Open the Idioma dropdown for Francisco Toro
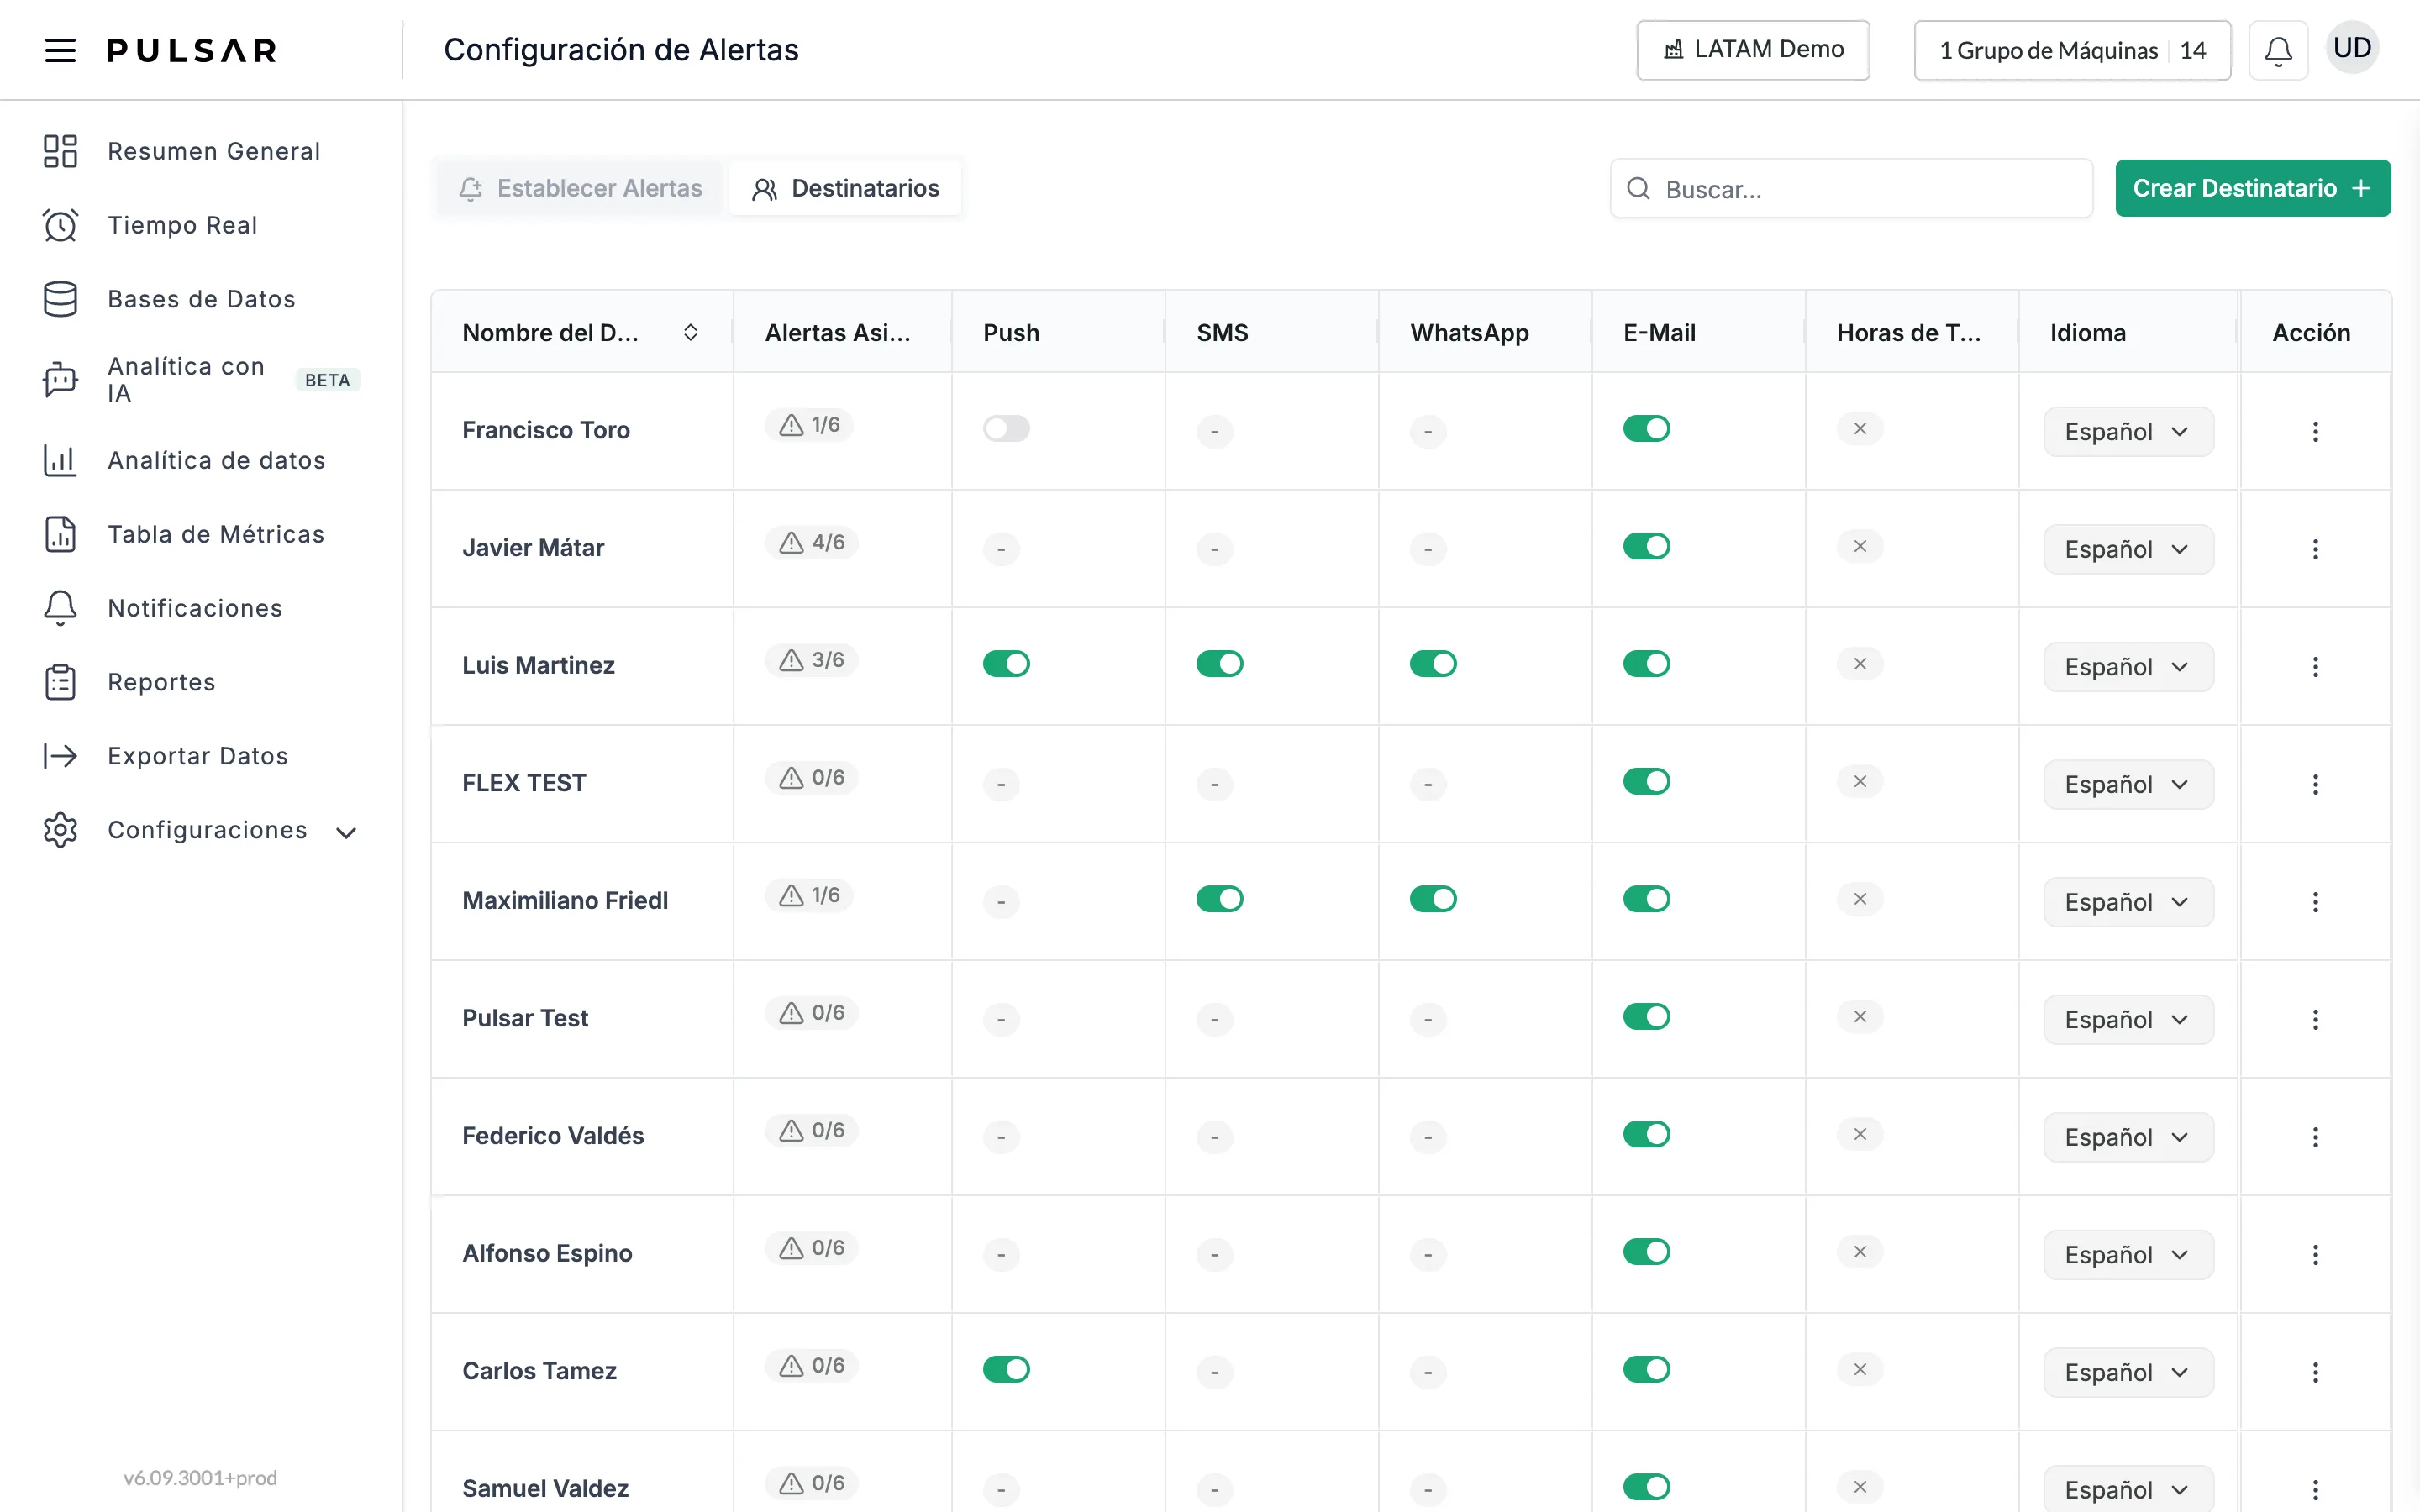 tap(2128, 432)
